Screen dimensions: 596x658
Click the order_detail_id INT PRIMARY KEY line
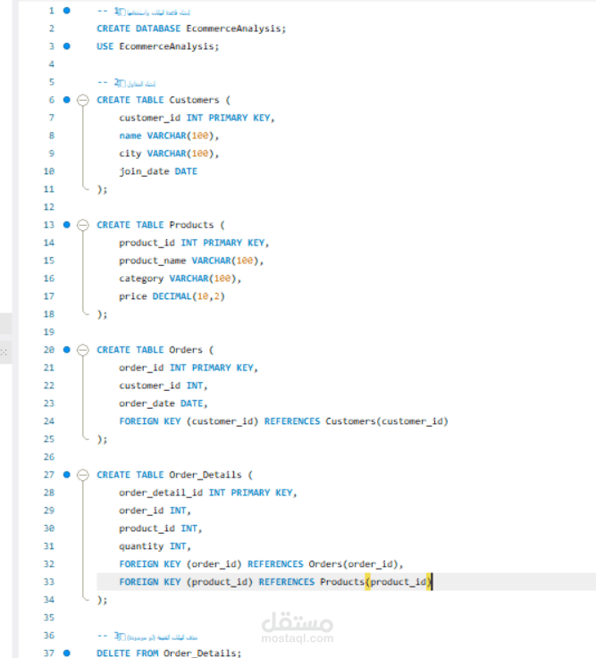pyautogui.click(x=208, y=493)
